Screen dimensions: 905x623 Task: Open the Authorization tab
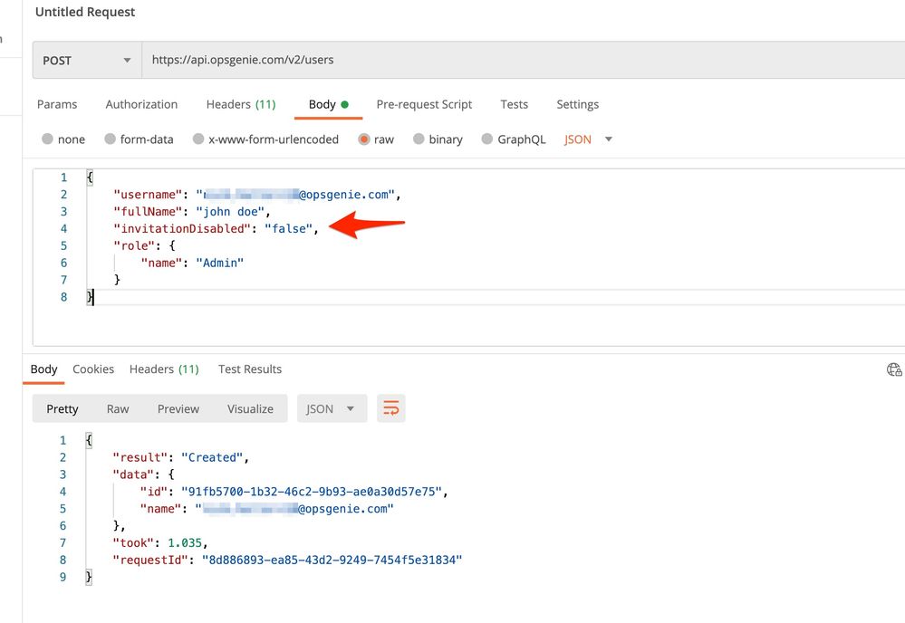(x=141, y=104)
